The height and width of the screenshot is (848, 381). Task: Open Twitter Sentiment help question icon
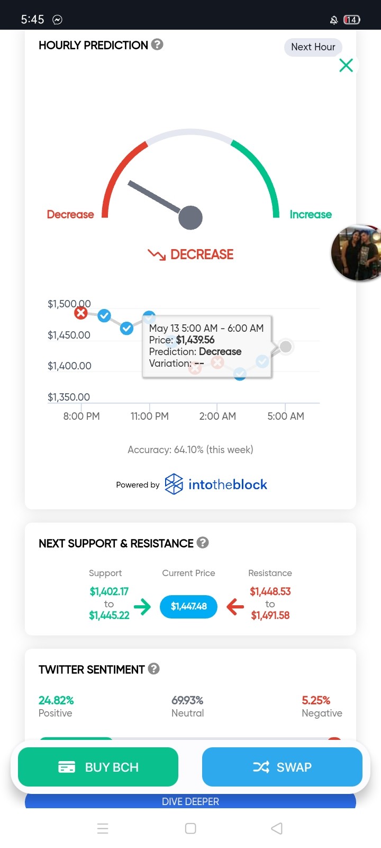click(154, 669)
